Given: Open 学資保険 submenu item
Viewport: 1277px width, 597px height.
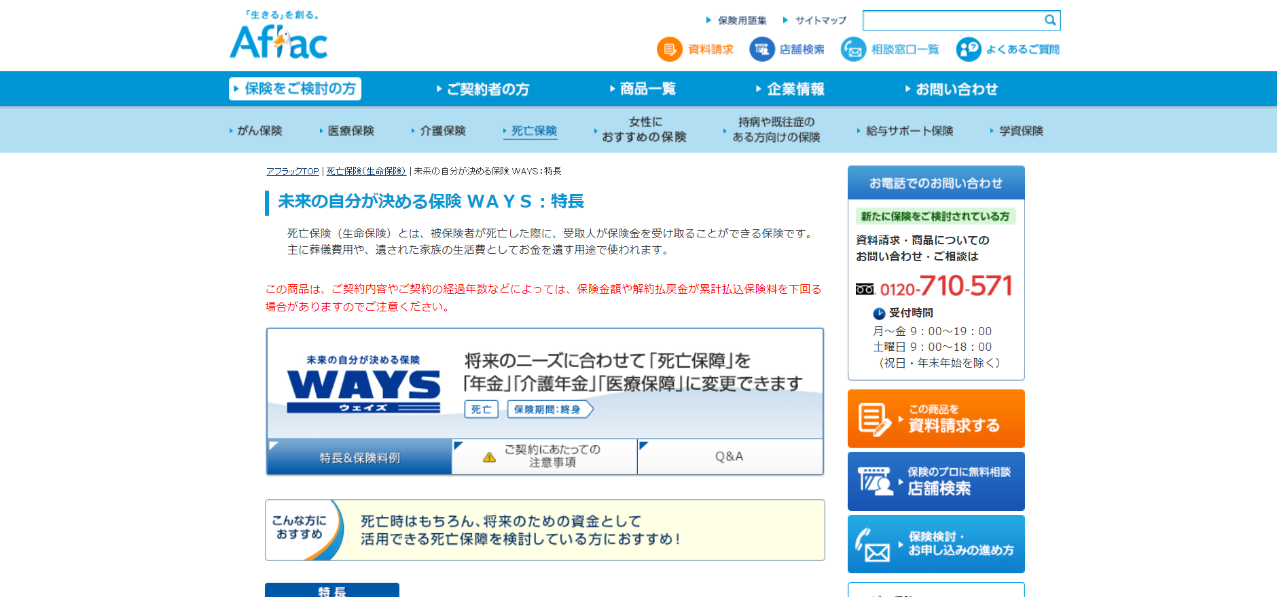Looking at the screenshot, I should (1017, 131).
